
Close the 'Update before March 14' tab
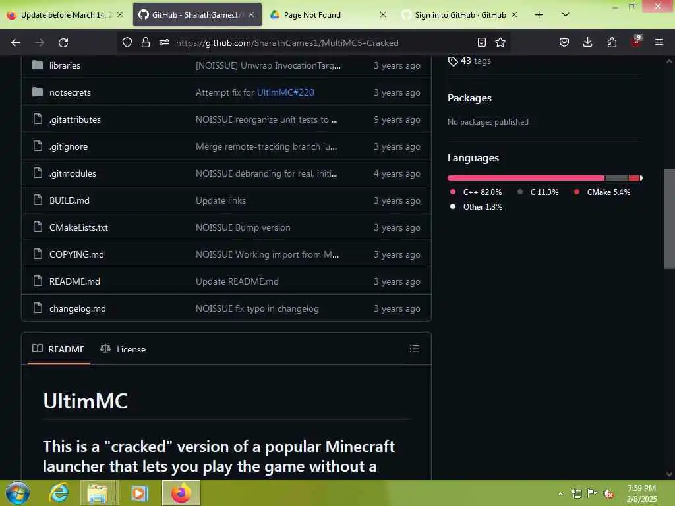[x=120, y=14]
